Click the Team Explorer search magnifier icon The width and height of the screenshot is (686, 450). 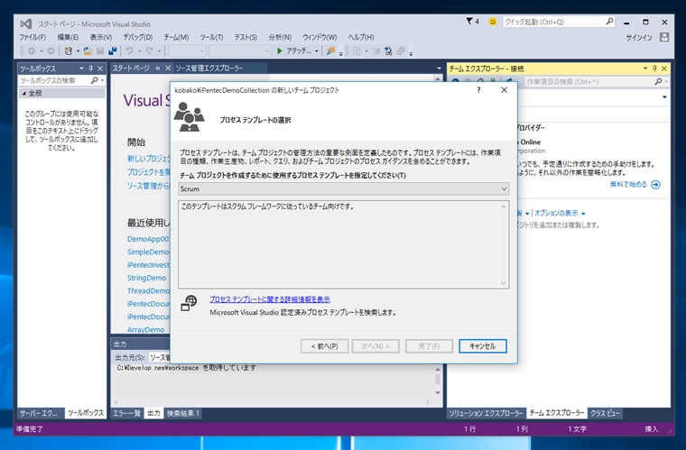[x=658, y=82]
